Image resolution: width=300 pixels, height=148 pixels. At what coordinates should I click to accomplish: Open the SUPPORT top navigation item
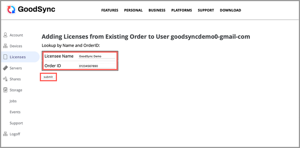pos(206,10)
